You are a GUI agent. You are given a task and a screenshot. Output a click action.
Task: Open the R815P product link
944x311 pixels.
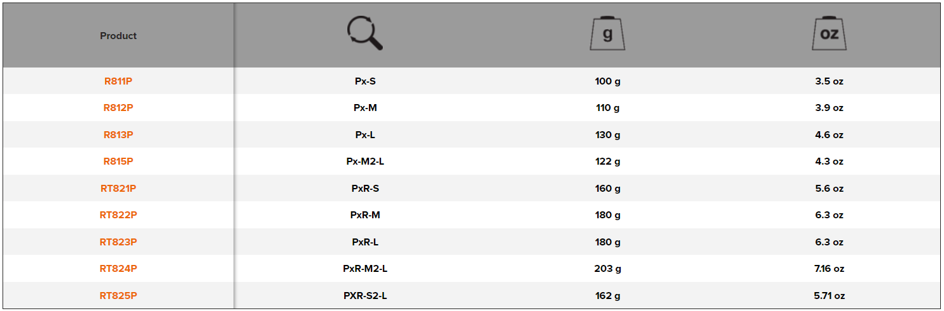coord(118,161)
